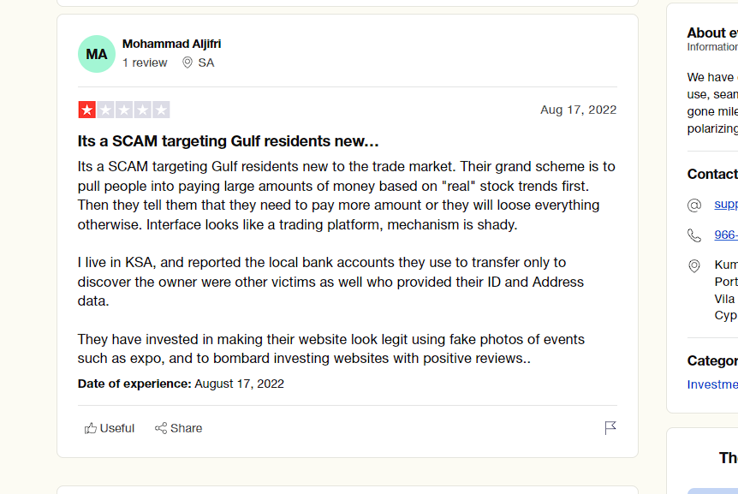Report the review using the flag icon
This screenshot has width=738, height=494.
pos(610,428)
